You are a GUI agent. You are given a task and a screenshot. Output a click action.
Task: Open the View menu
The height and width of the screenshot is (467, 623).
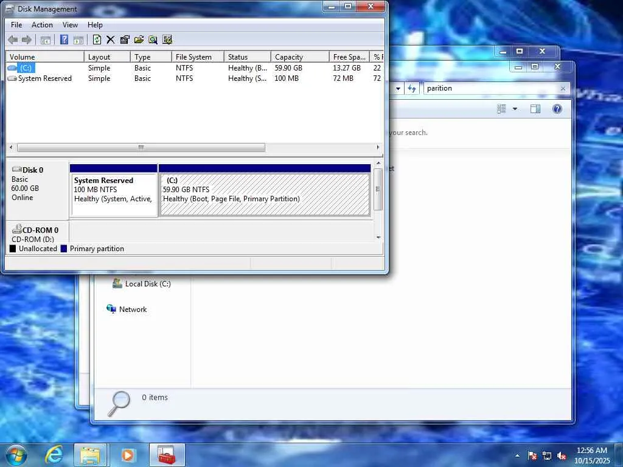pos(70,24)
